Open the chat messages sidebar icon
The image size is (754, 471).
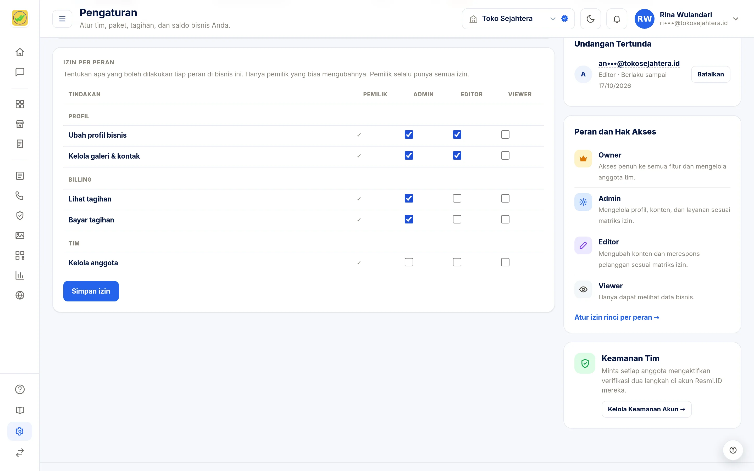click(x=20, y=72)
